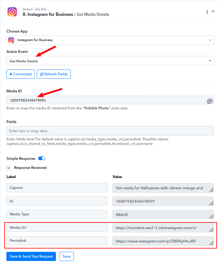Open the Choose App dropdown arrow

[210, 40]
